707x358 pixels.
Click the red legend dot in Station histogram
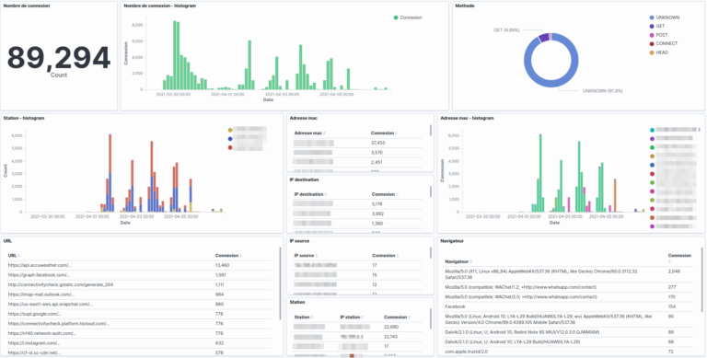coord(230,148)
